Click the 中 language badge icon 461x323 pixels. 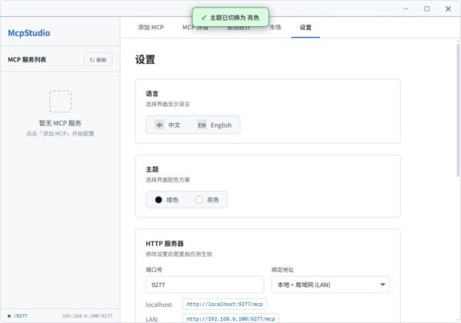click(x=159, y=125)
